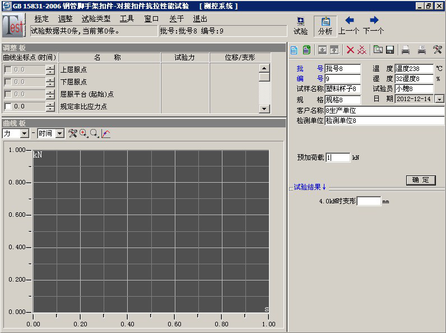Go to next record with 下一个 arrow

coord(374,25)
